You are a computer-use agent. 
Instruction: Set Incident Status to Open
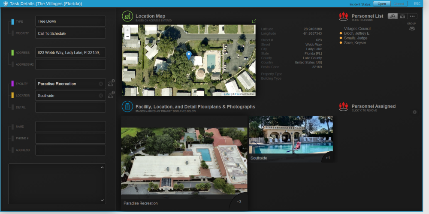[x=381, y=4]
